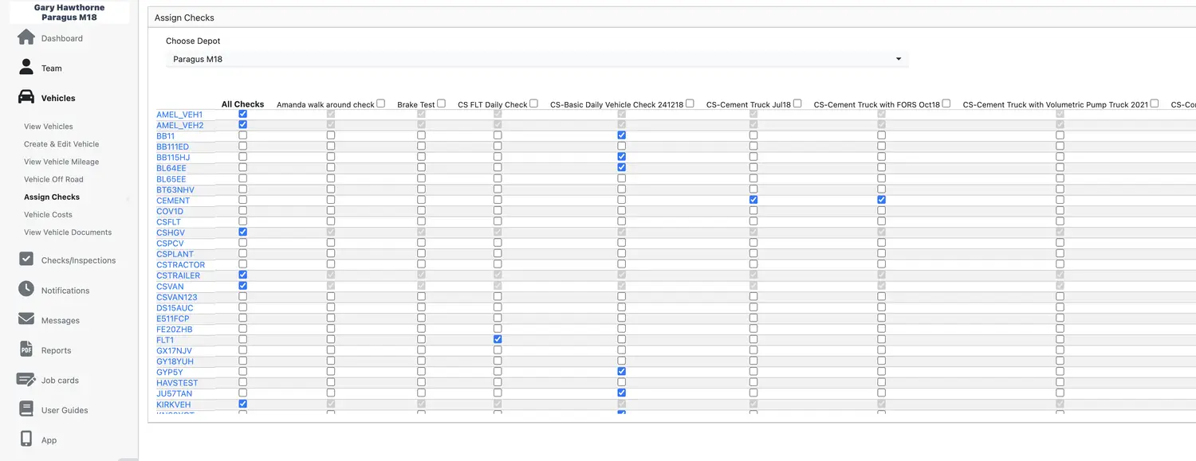Toggle CS-Cement Truck Jul18 header checkbox

(797, 104)
